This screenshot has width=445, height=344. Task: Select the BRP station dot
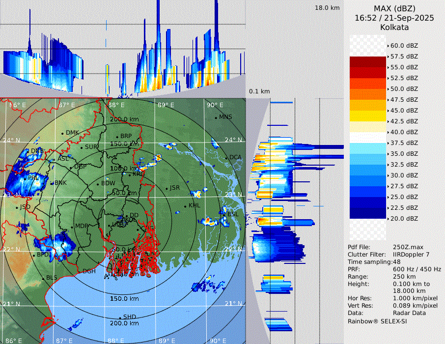coord(117,137)
